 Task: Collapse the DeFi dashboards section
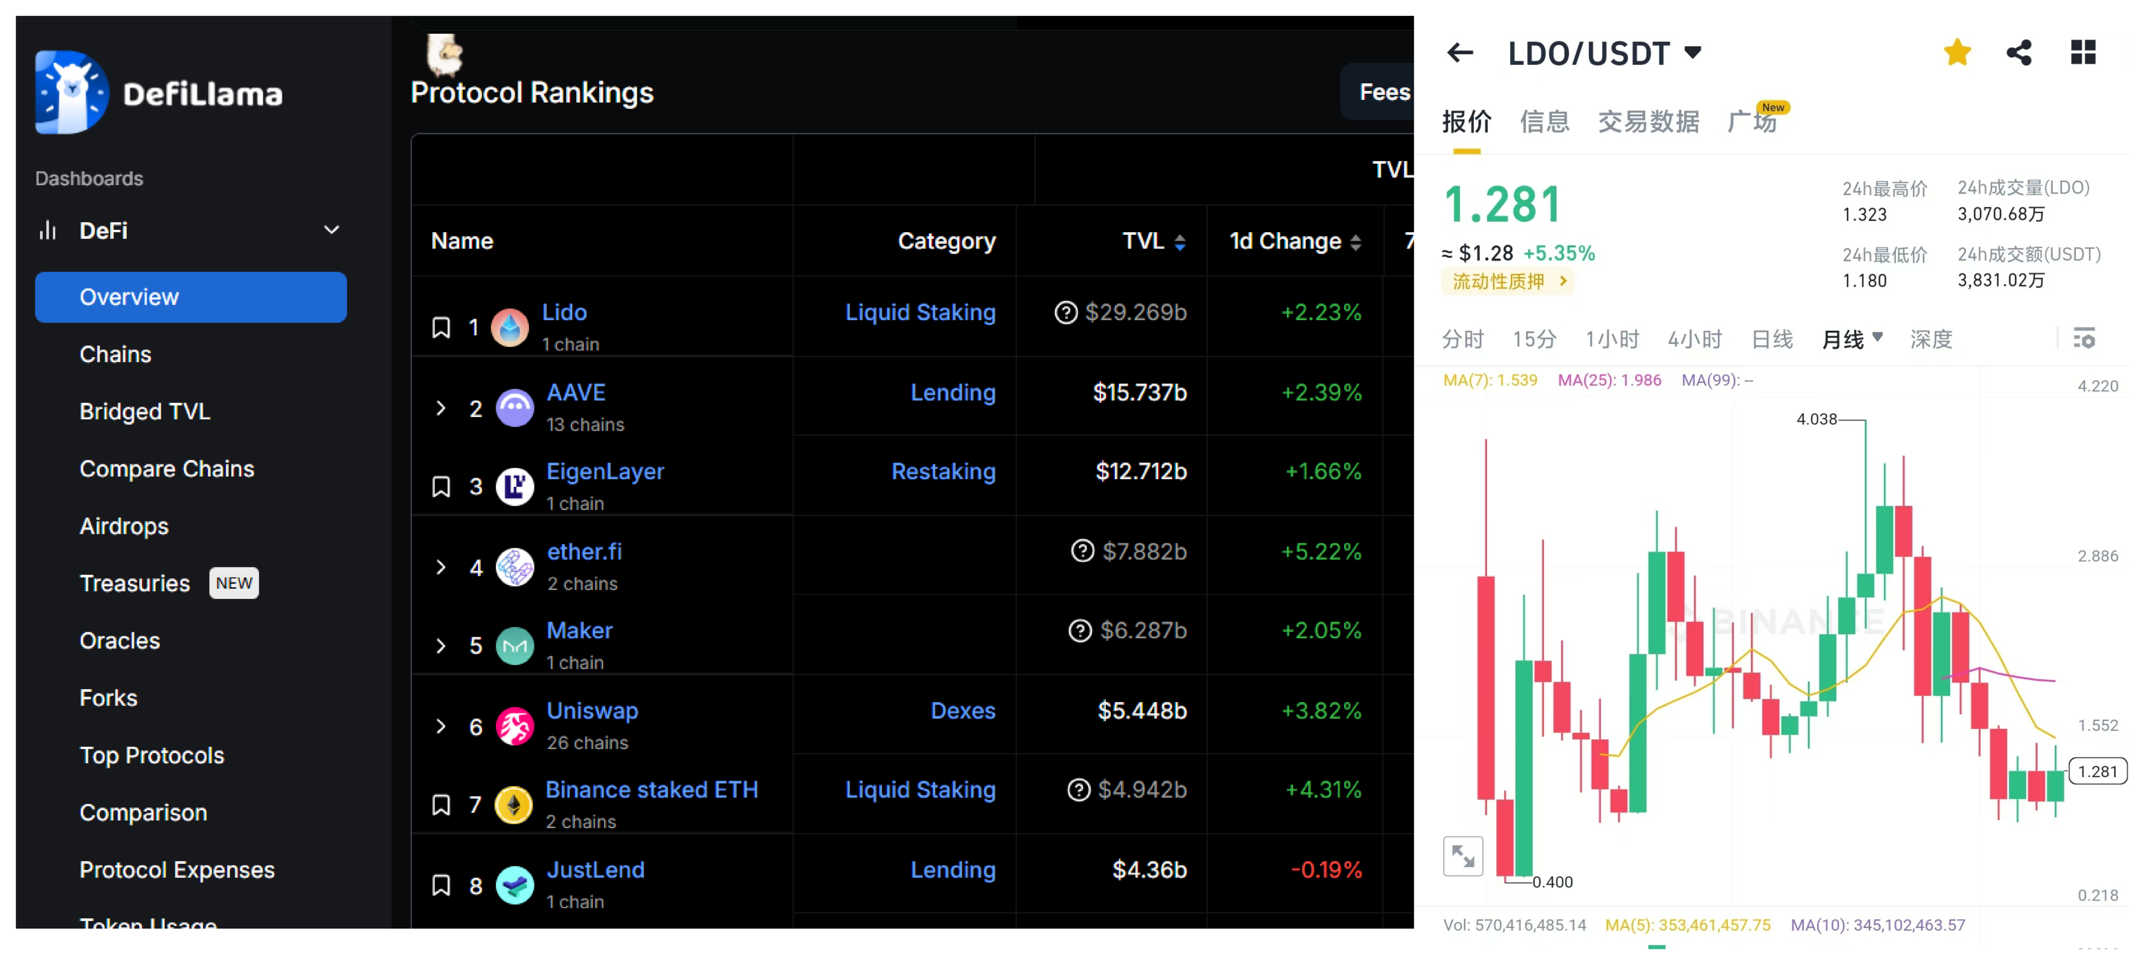coord(332,230)
